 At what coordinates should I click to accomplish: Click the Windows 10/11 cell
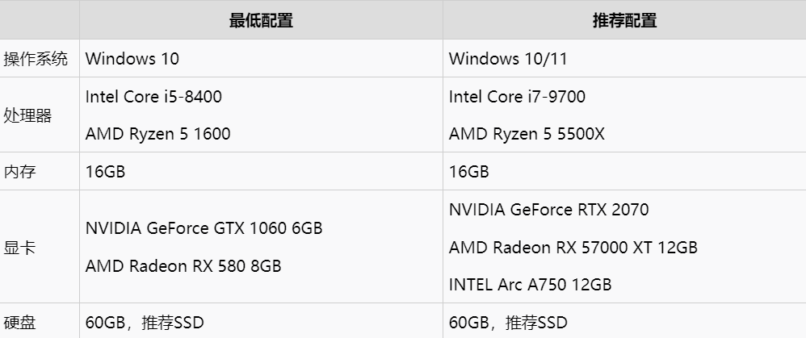click(x=624, y=59)
